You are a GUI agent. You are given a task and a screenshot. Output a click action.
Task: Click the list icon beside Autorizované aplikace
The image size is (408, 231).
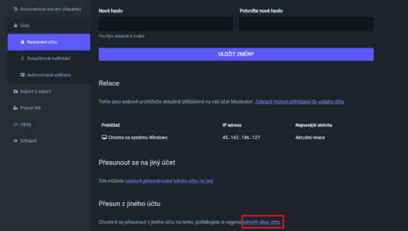pos(23,75)
